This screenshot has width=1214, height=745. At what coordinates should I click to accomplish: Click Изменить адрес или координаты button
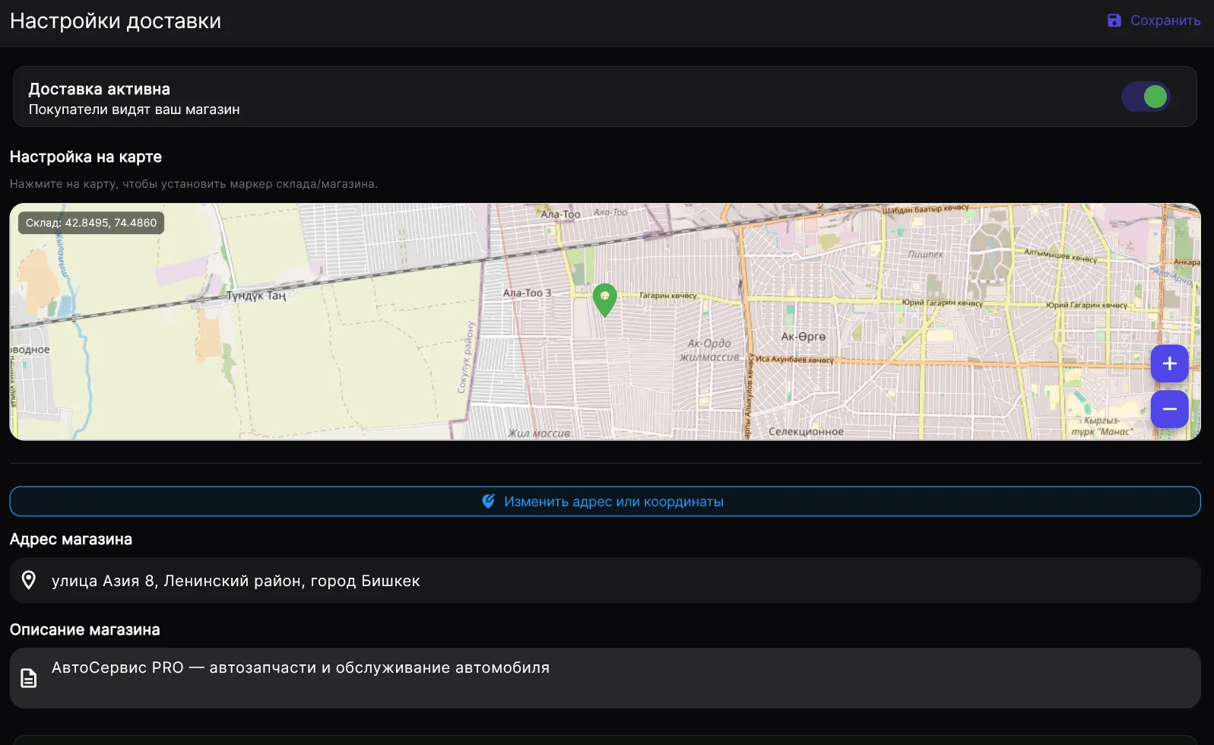pyautogui.click(x=605, y=502)
